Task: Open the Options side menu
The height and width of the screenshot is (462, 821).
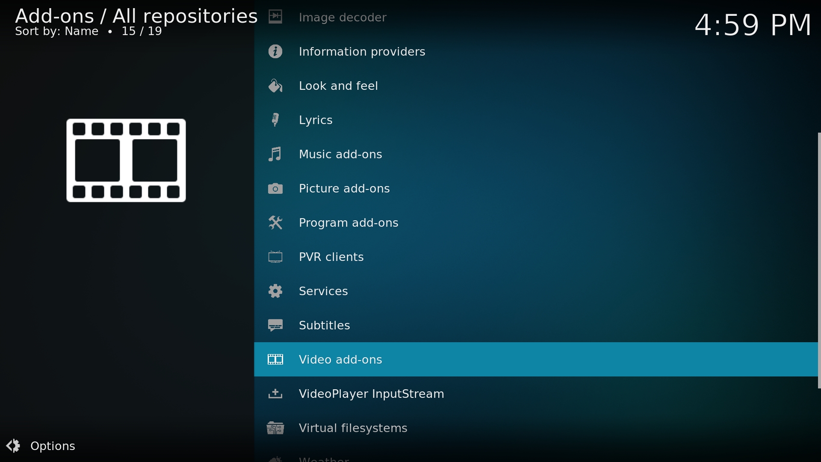Action: pyautogui.click(x=53, y=446)
